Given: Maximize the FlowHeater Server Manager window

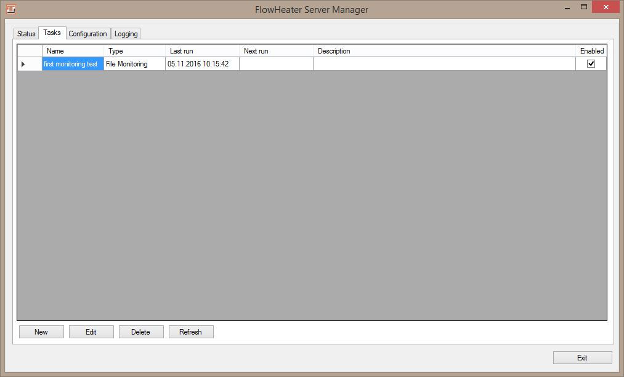Looking at the screenshot, I should coord(583,7).
